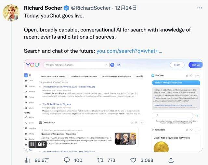Image resolution: width=208 pixels, height=165 pixels.
Task: Click the reply icon with 100 replies
Action: point(67,160)
